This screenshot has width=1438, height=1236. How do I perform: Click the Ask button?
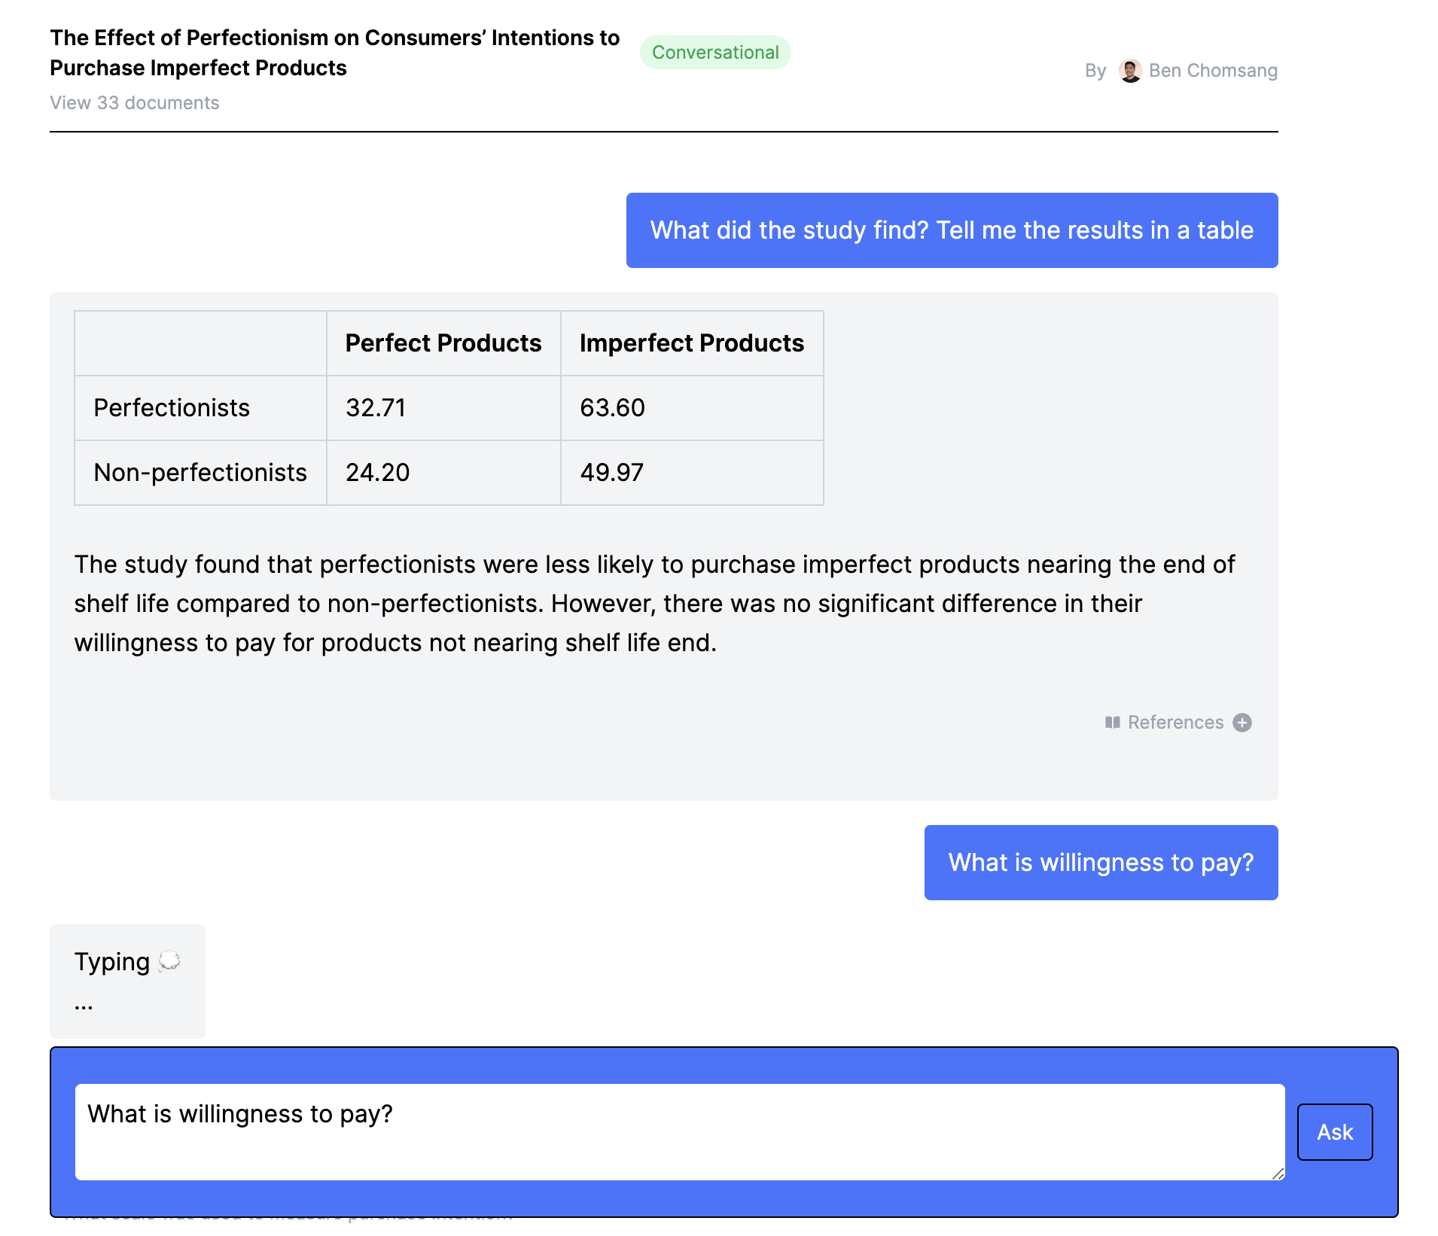(1335, 1132)
